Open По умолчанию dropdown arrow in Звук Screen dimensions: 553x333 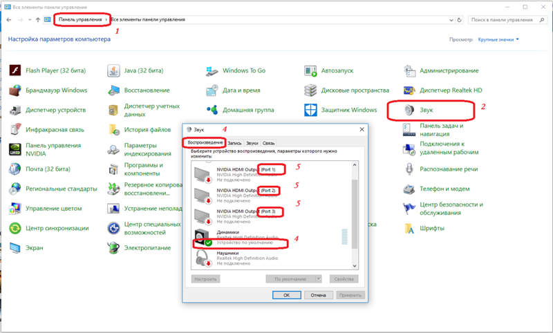click(319, 279)
